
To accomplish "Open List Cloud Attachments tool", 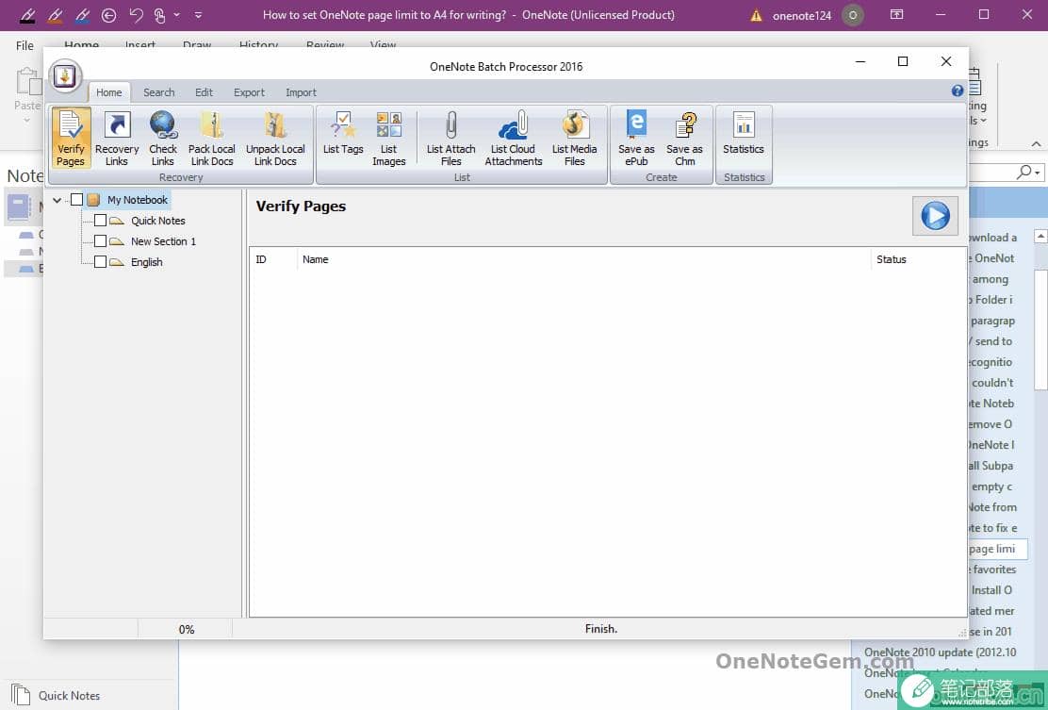I will (x=513, y=139).
